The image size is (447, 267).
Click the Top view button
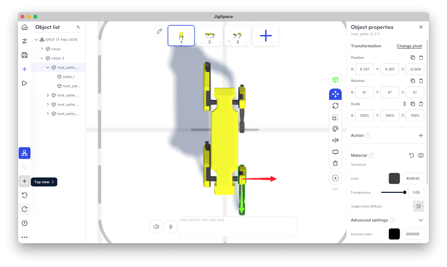click(24, 181)
